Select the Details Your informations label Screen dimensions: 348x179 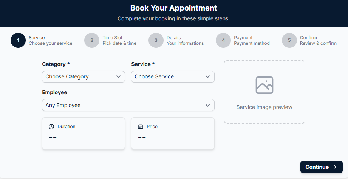coord(185,40)
